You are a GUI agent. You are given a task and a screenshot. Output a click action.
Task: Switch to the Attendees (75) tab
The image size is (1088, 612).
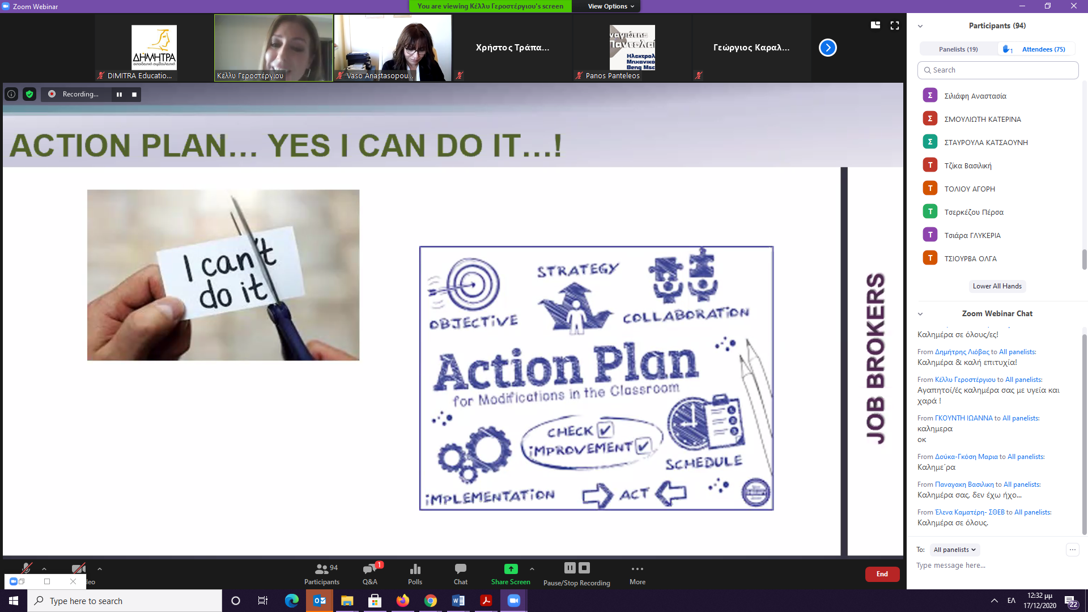(x=1038, y=49)
